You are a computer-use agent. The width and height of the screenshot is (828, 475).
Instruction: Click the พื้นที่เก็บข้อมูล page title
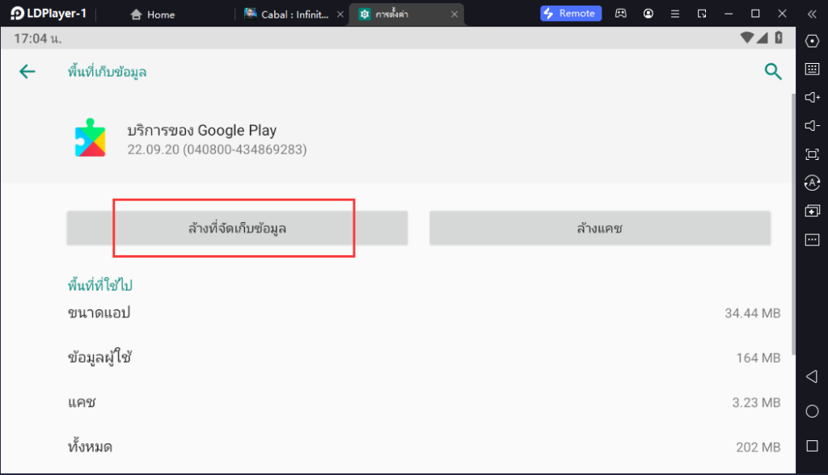click(x=108, y=71)
